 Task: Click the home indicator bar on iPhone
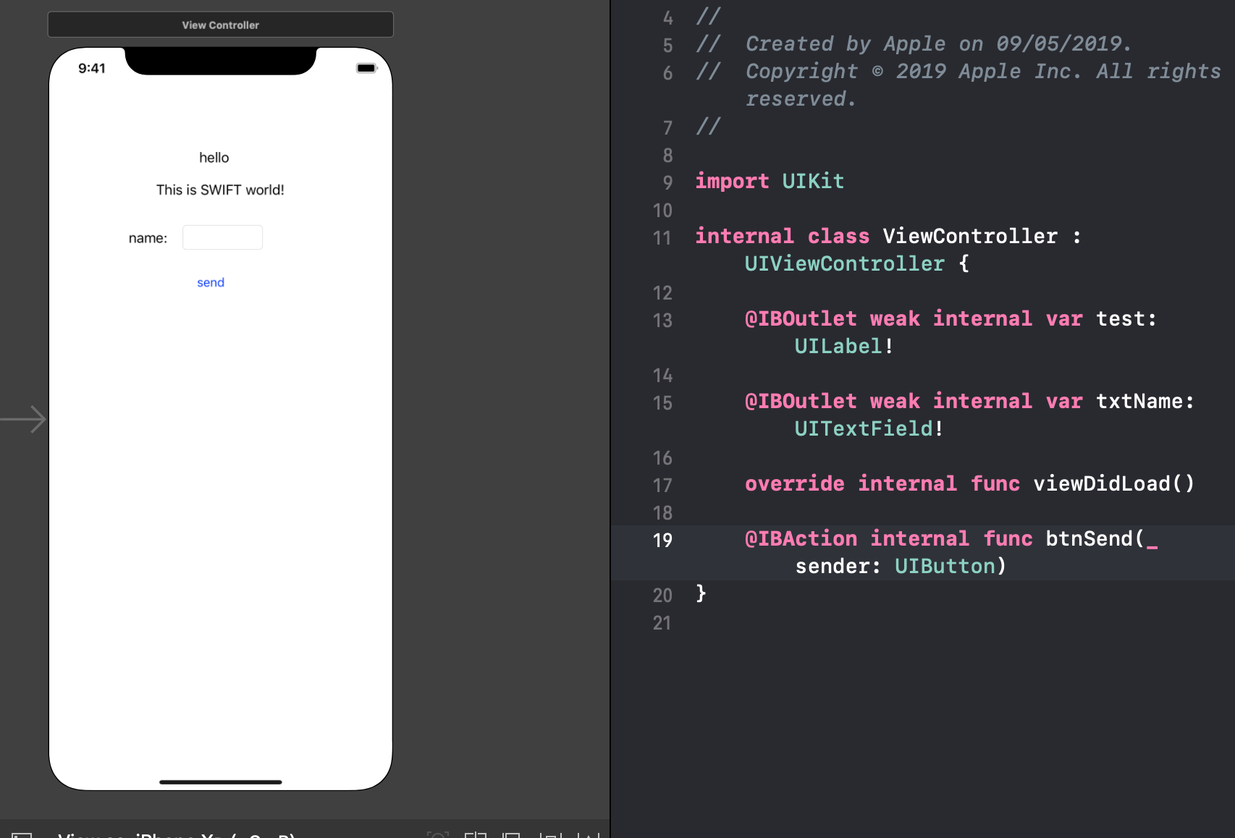coord(220,782)
